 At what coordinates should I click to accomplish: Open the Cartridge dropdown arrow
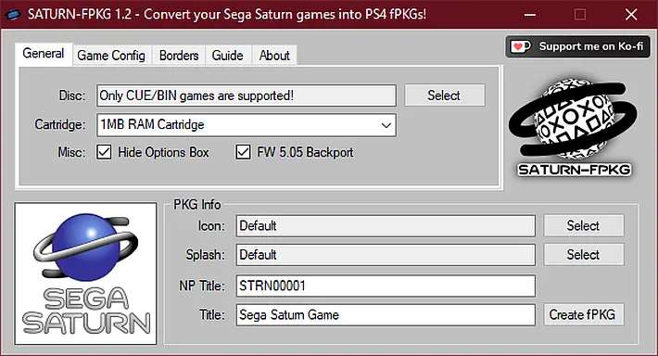point(386,125)
